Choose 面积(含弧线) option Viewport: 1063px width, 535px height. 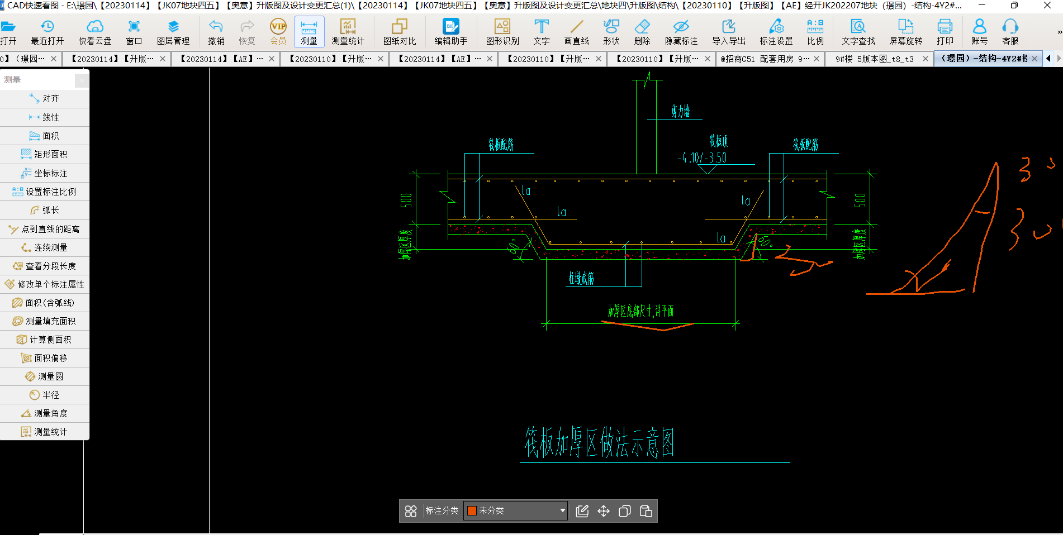pos(45,303)
